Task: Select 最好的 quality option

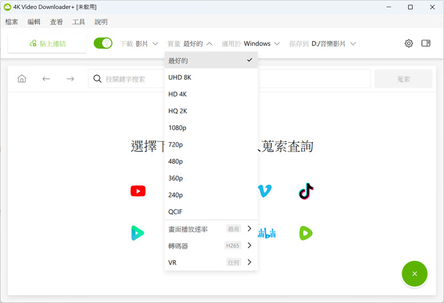Action: 211,60
